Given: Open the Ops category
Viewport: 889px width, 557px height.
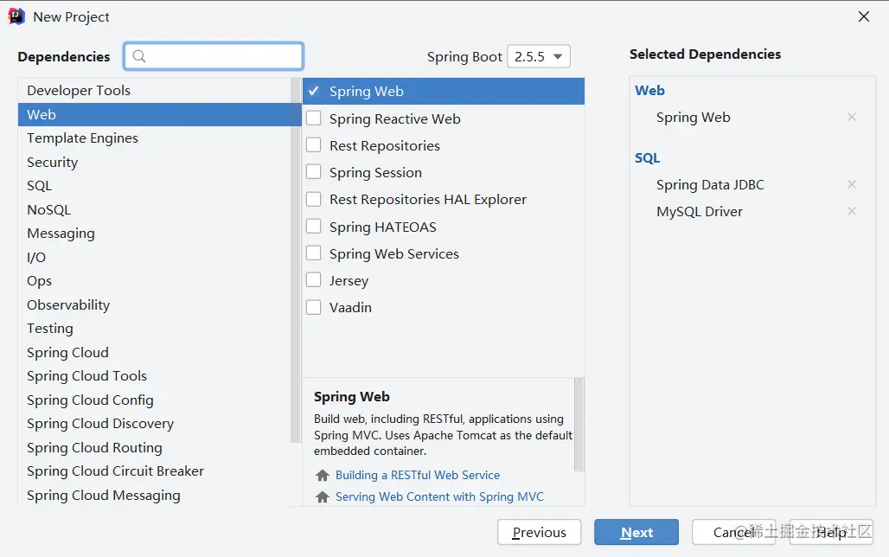Looking at the screenshot, I should click(x=154, y=281).
